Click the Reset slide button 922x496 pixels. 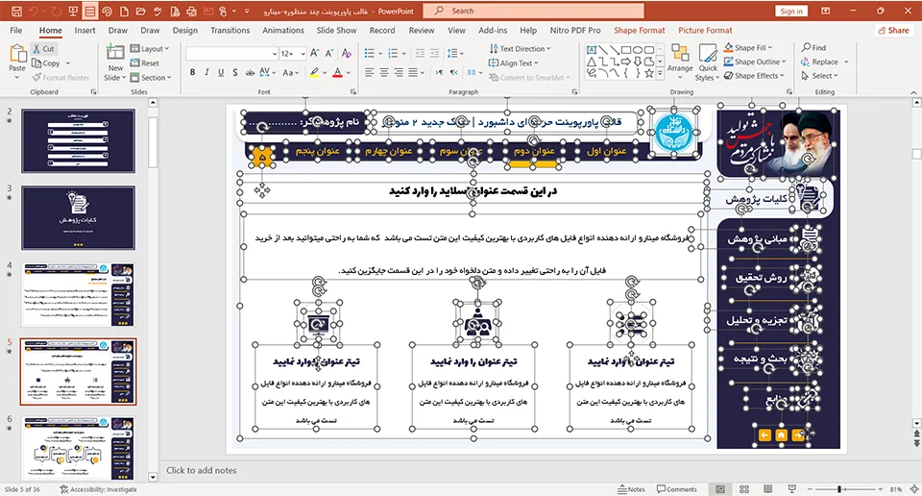click(145, 62)
